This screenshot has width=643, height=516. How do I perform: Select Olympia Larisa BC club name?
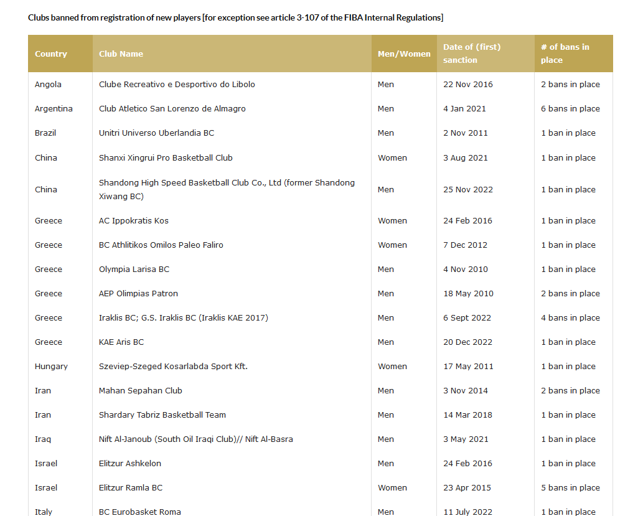(x=134, y=270)
